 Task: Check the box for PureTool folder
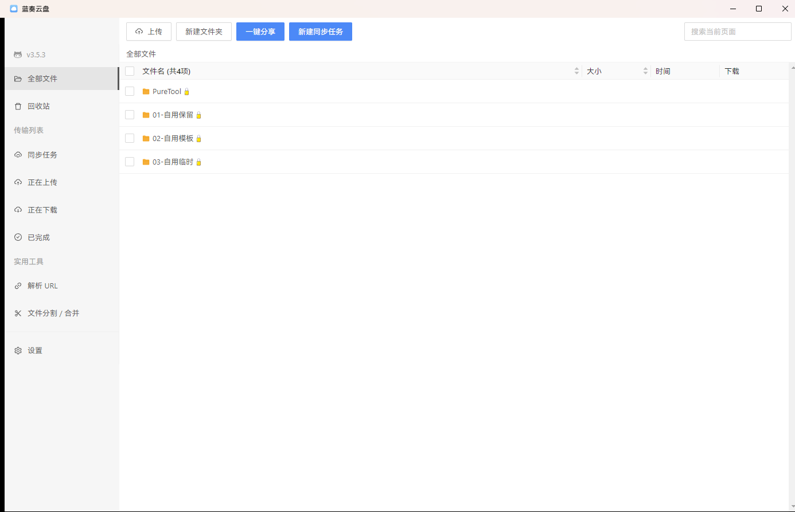pyautogui.click(x=130, y=91)
